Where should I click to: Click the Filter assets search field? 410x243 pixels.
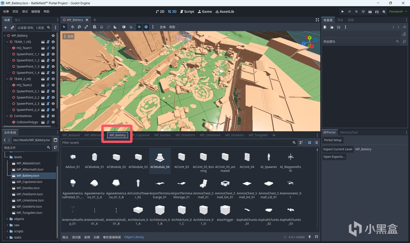[x=178, y=143]
